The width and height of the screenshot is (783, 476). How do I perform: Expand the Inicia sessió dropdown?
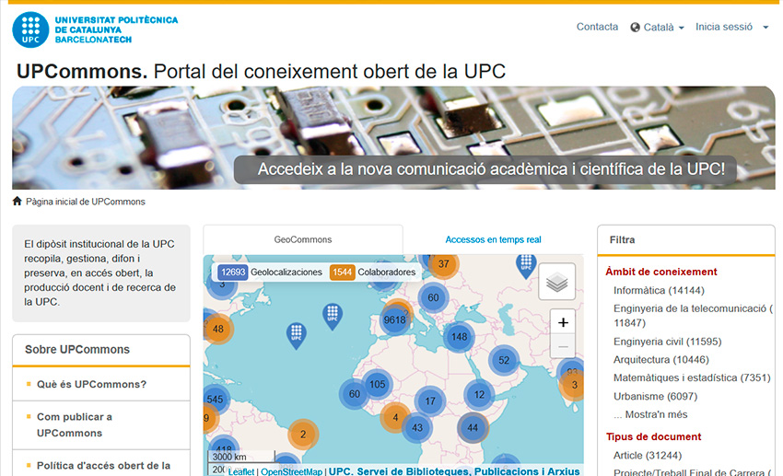(x=731, y=28)
